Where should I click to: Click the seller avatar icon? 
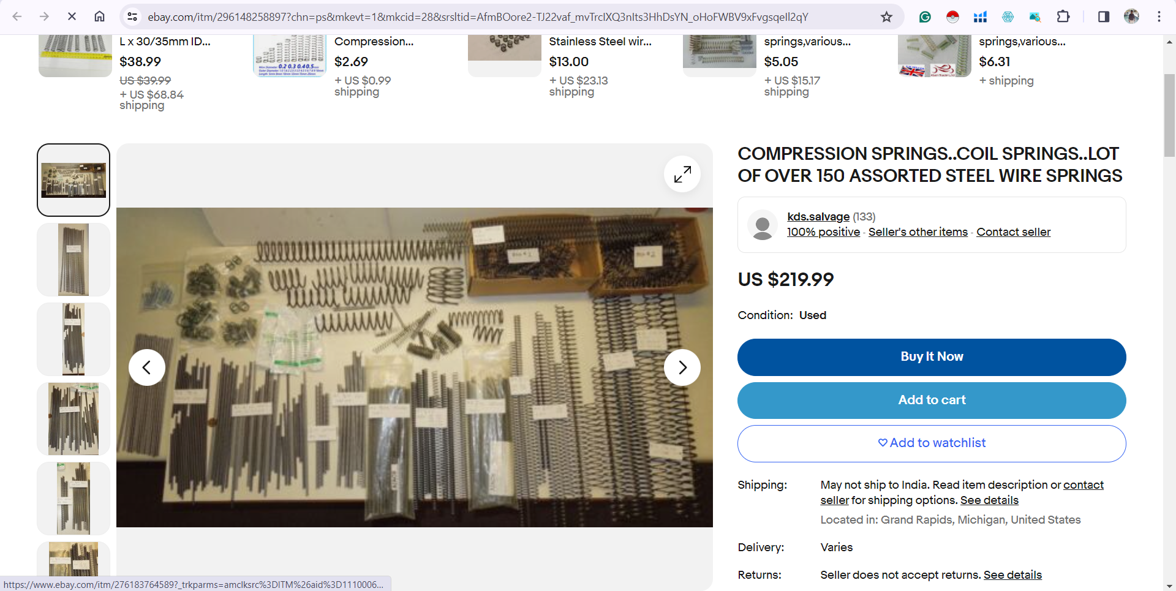[763, 225]
